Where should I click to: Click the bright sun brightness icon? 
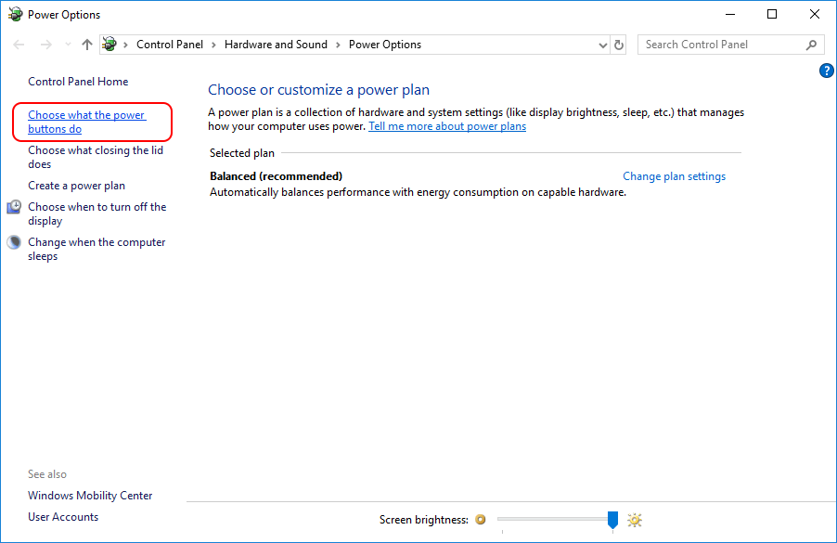635,520
